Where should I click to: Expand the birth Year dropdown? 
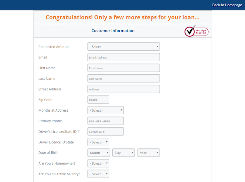coord(148,153)
